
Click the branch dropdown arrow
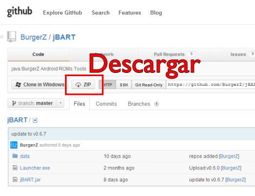coord(61,103)
